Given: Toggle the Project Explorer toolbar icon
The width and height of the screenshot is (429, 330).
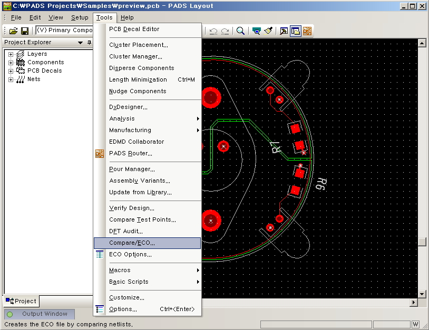Looking at the screenshot, I should tap(296, 31).
